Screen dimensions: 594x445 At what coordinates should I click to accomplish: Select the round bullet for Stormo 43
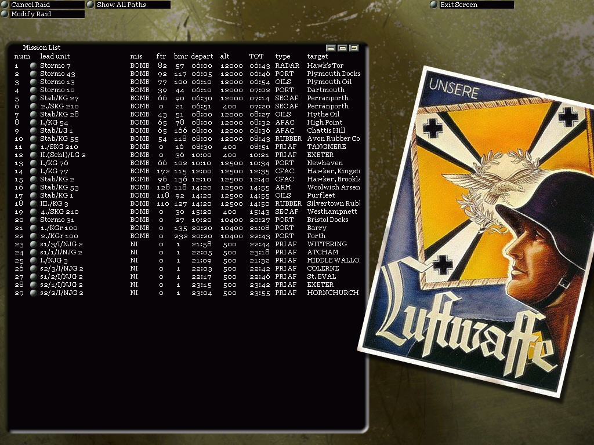click(33, 74)
